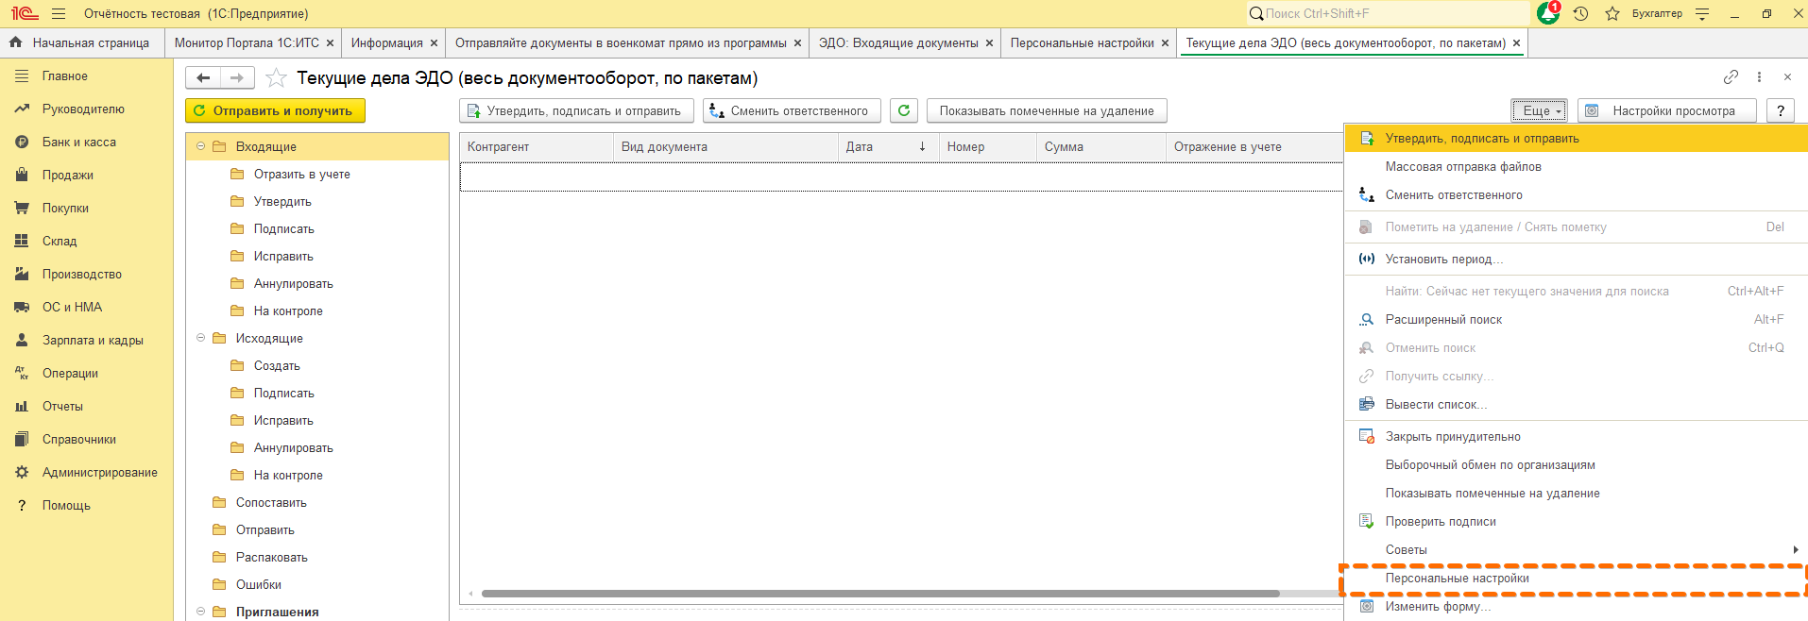
Task: Click the Покупки cart icon
Action: coord(22,208)
